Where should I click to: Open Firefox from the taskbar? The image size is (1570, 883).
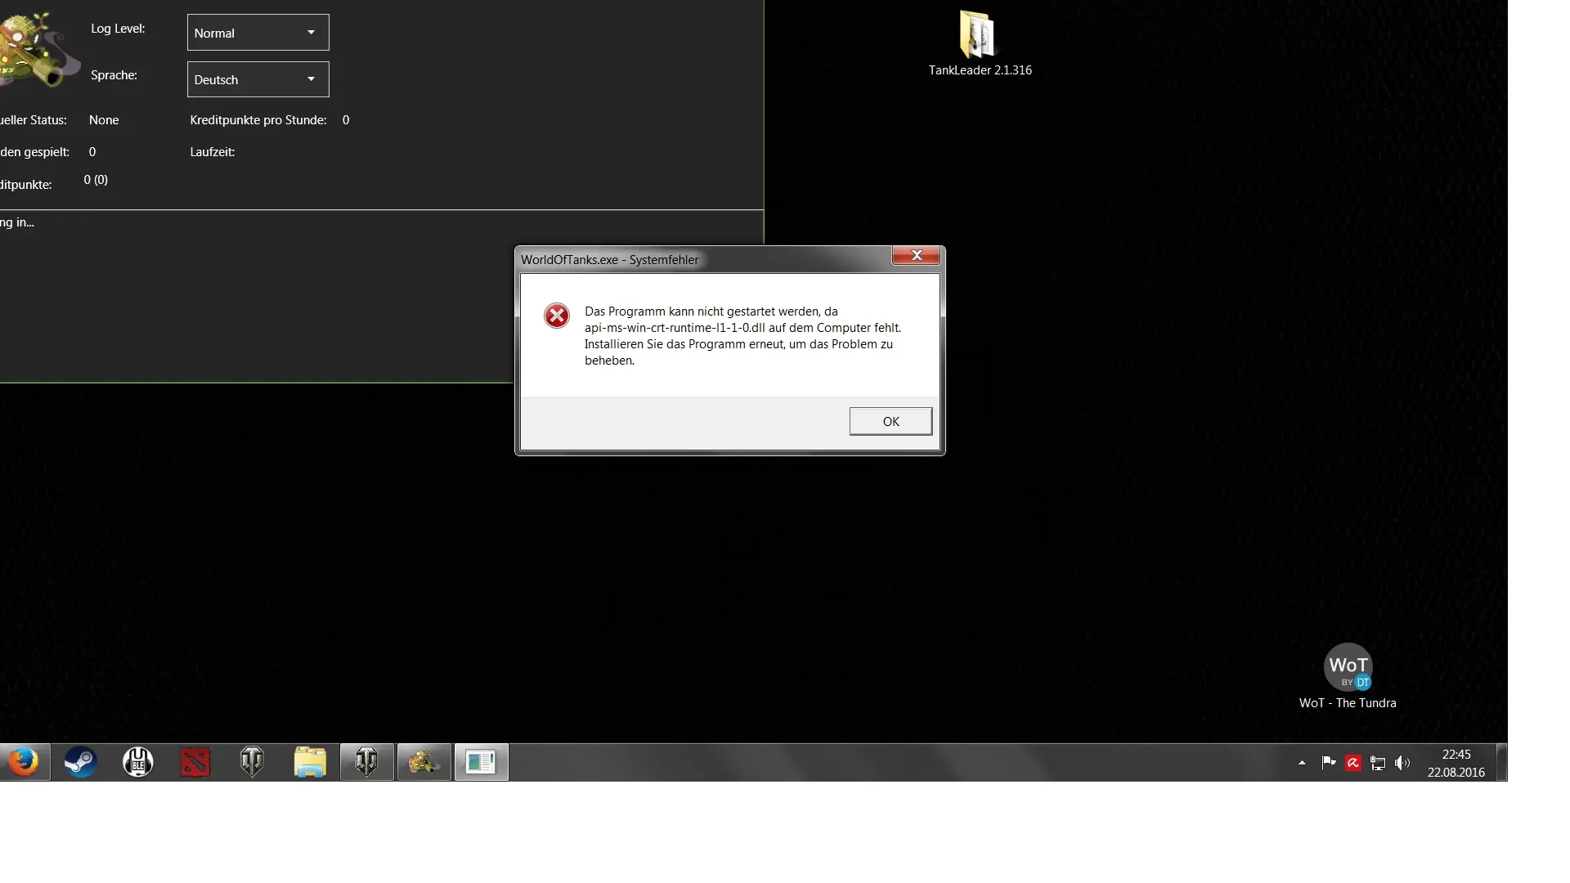(x=24, y=762)
